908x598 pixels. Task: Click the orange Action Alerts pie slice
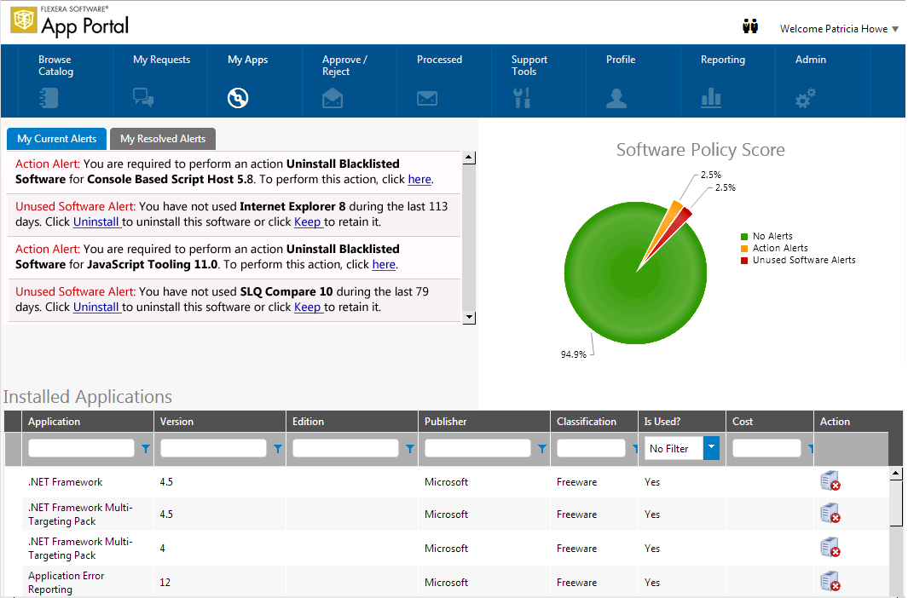[x=664, y=226]
